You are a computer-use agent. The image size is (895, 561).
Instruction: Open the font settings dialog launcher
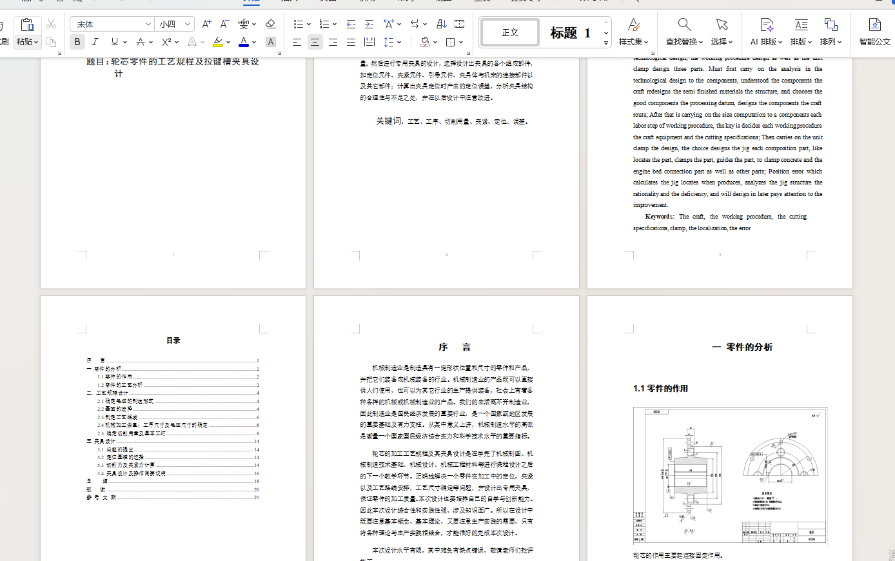[x=279, y=53]
